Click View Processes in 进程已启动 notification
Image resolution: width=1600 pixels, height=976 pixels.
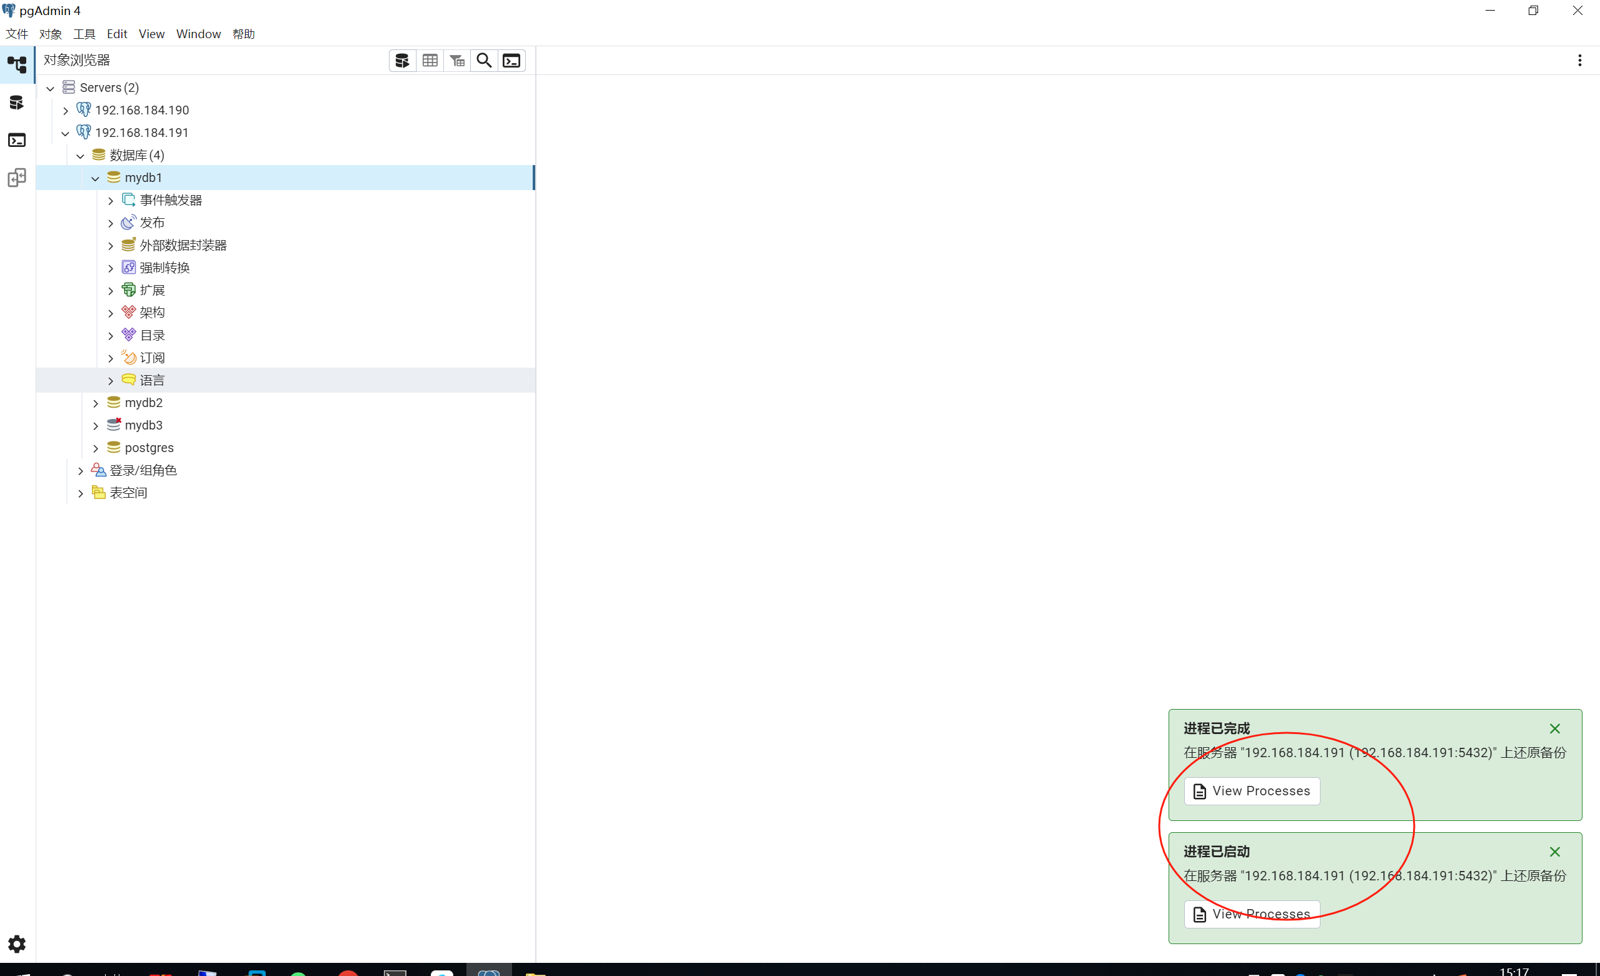pyautogui.click(x=1251, y=913)
